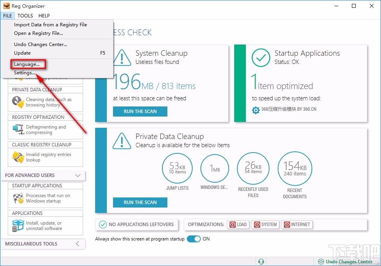The width and height of the screenshot is (381, 266).
Task: Select the WINDOWS SE... 1MB circle
Action: point(215,168)
